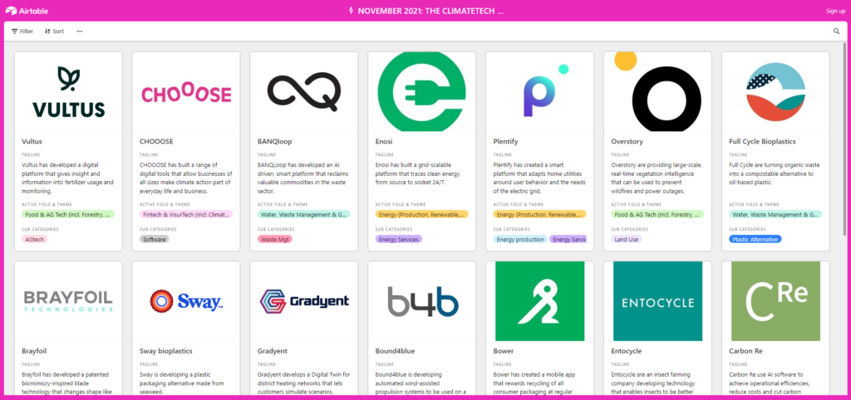The height and width of the screenshot is (400, 851).
Task: Click Full Cycle's Water, Waste Management tag
Action: 775,214
